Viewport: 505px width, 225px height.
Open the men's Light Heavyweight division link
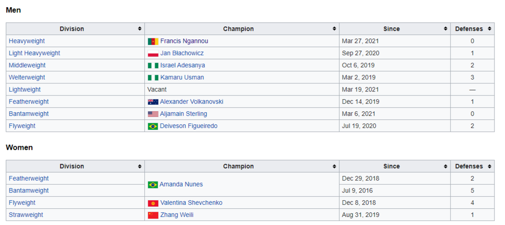(34, 54)
